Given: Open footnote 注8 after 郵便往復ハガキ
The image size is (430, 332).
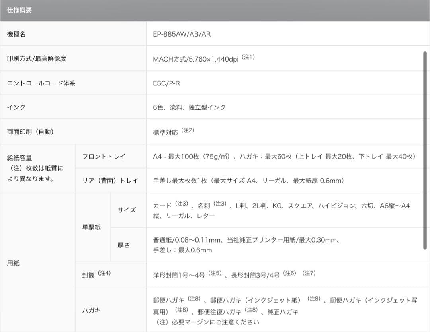Looking at the screenshot, I should (252, 310).
